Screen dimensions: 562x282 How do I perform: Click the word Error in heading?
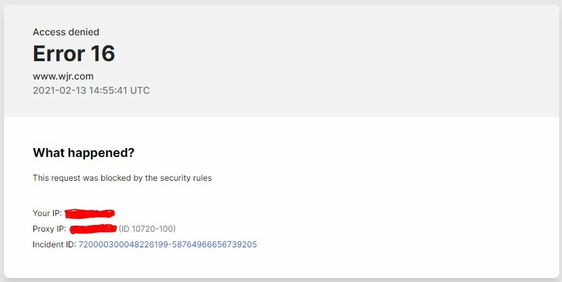click(59, 54)
